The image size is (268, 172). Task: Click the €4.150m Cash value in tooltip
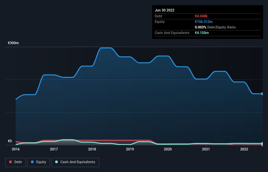click(x=202, y=33)
